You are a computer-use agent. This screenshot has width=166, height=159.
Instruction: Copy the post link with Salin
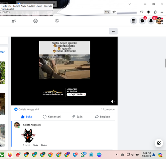coord(77,117)
